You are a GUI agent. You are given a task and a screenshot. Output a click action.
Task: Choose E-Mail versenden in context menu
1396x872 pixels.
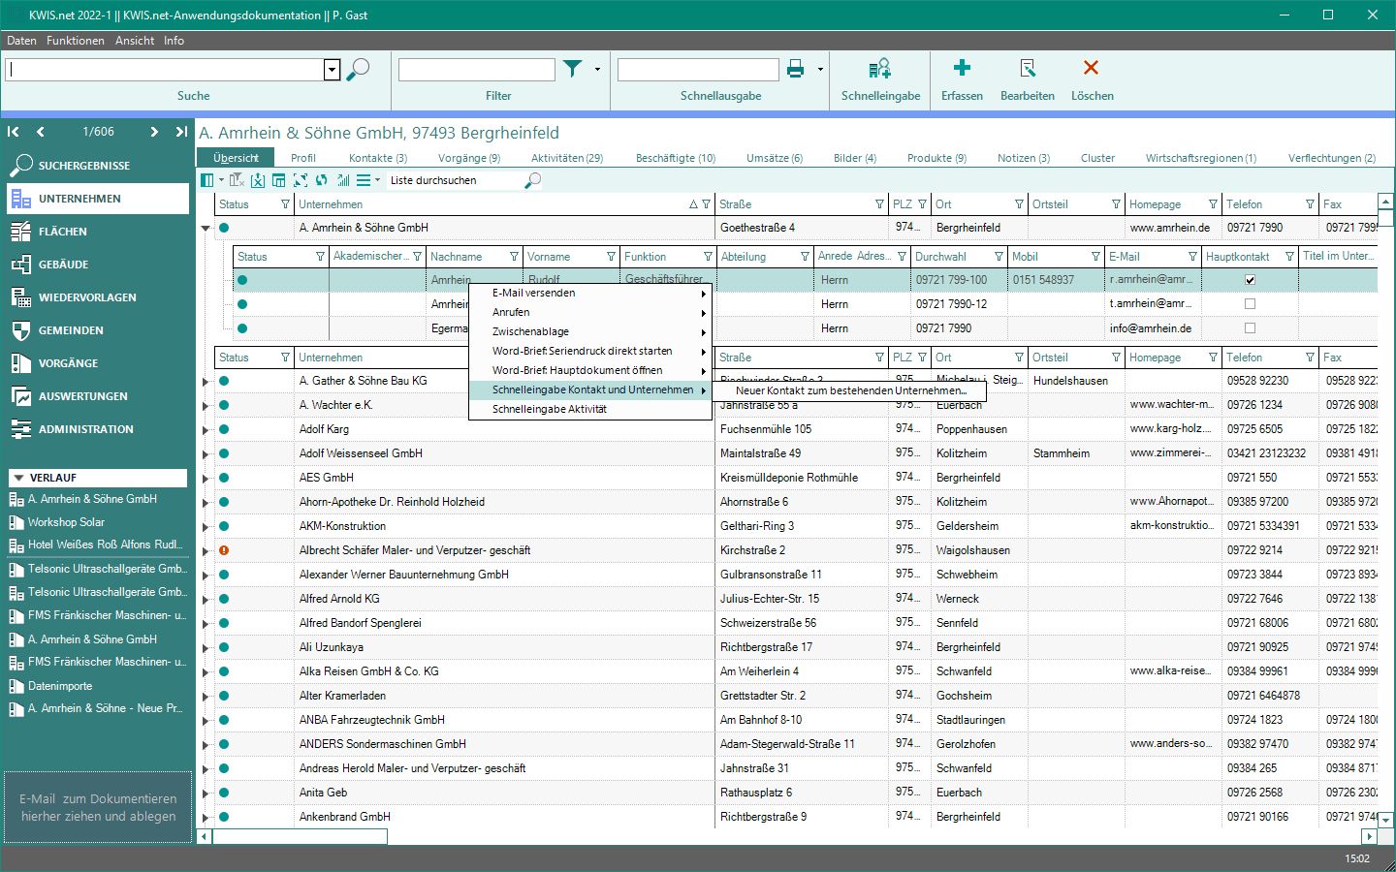point(590,293)
